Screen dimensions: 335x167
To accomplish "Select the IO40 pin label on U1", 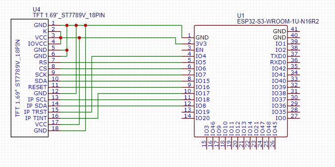I will pos(279,81).
